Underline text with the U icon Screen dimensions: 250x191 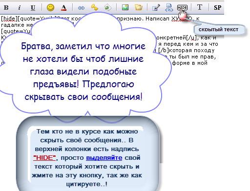tap(33, 7)
